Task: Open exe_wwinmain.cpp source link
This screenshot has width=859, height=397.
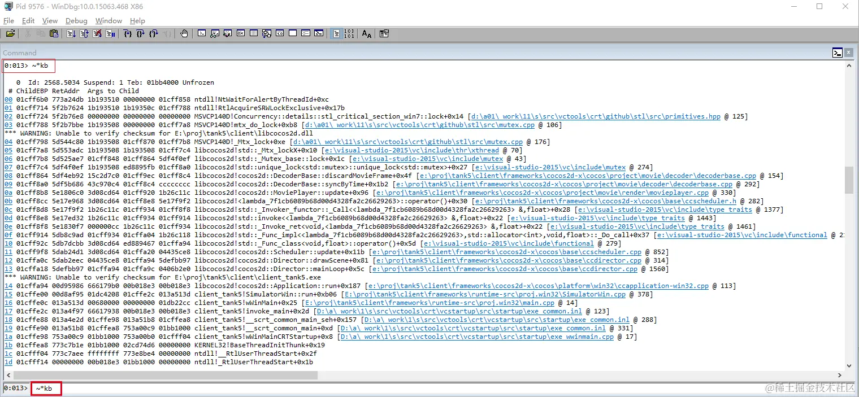Action: click(476, 337)
